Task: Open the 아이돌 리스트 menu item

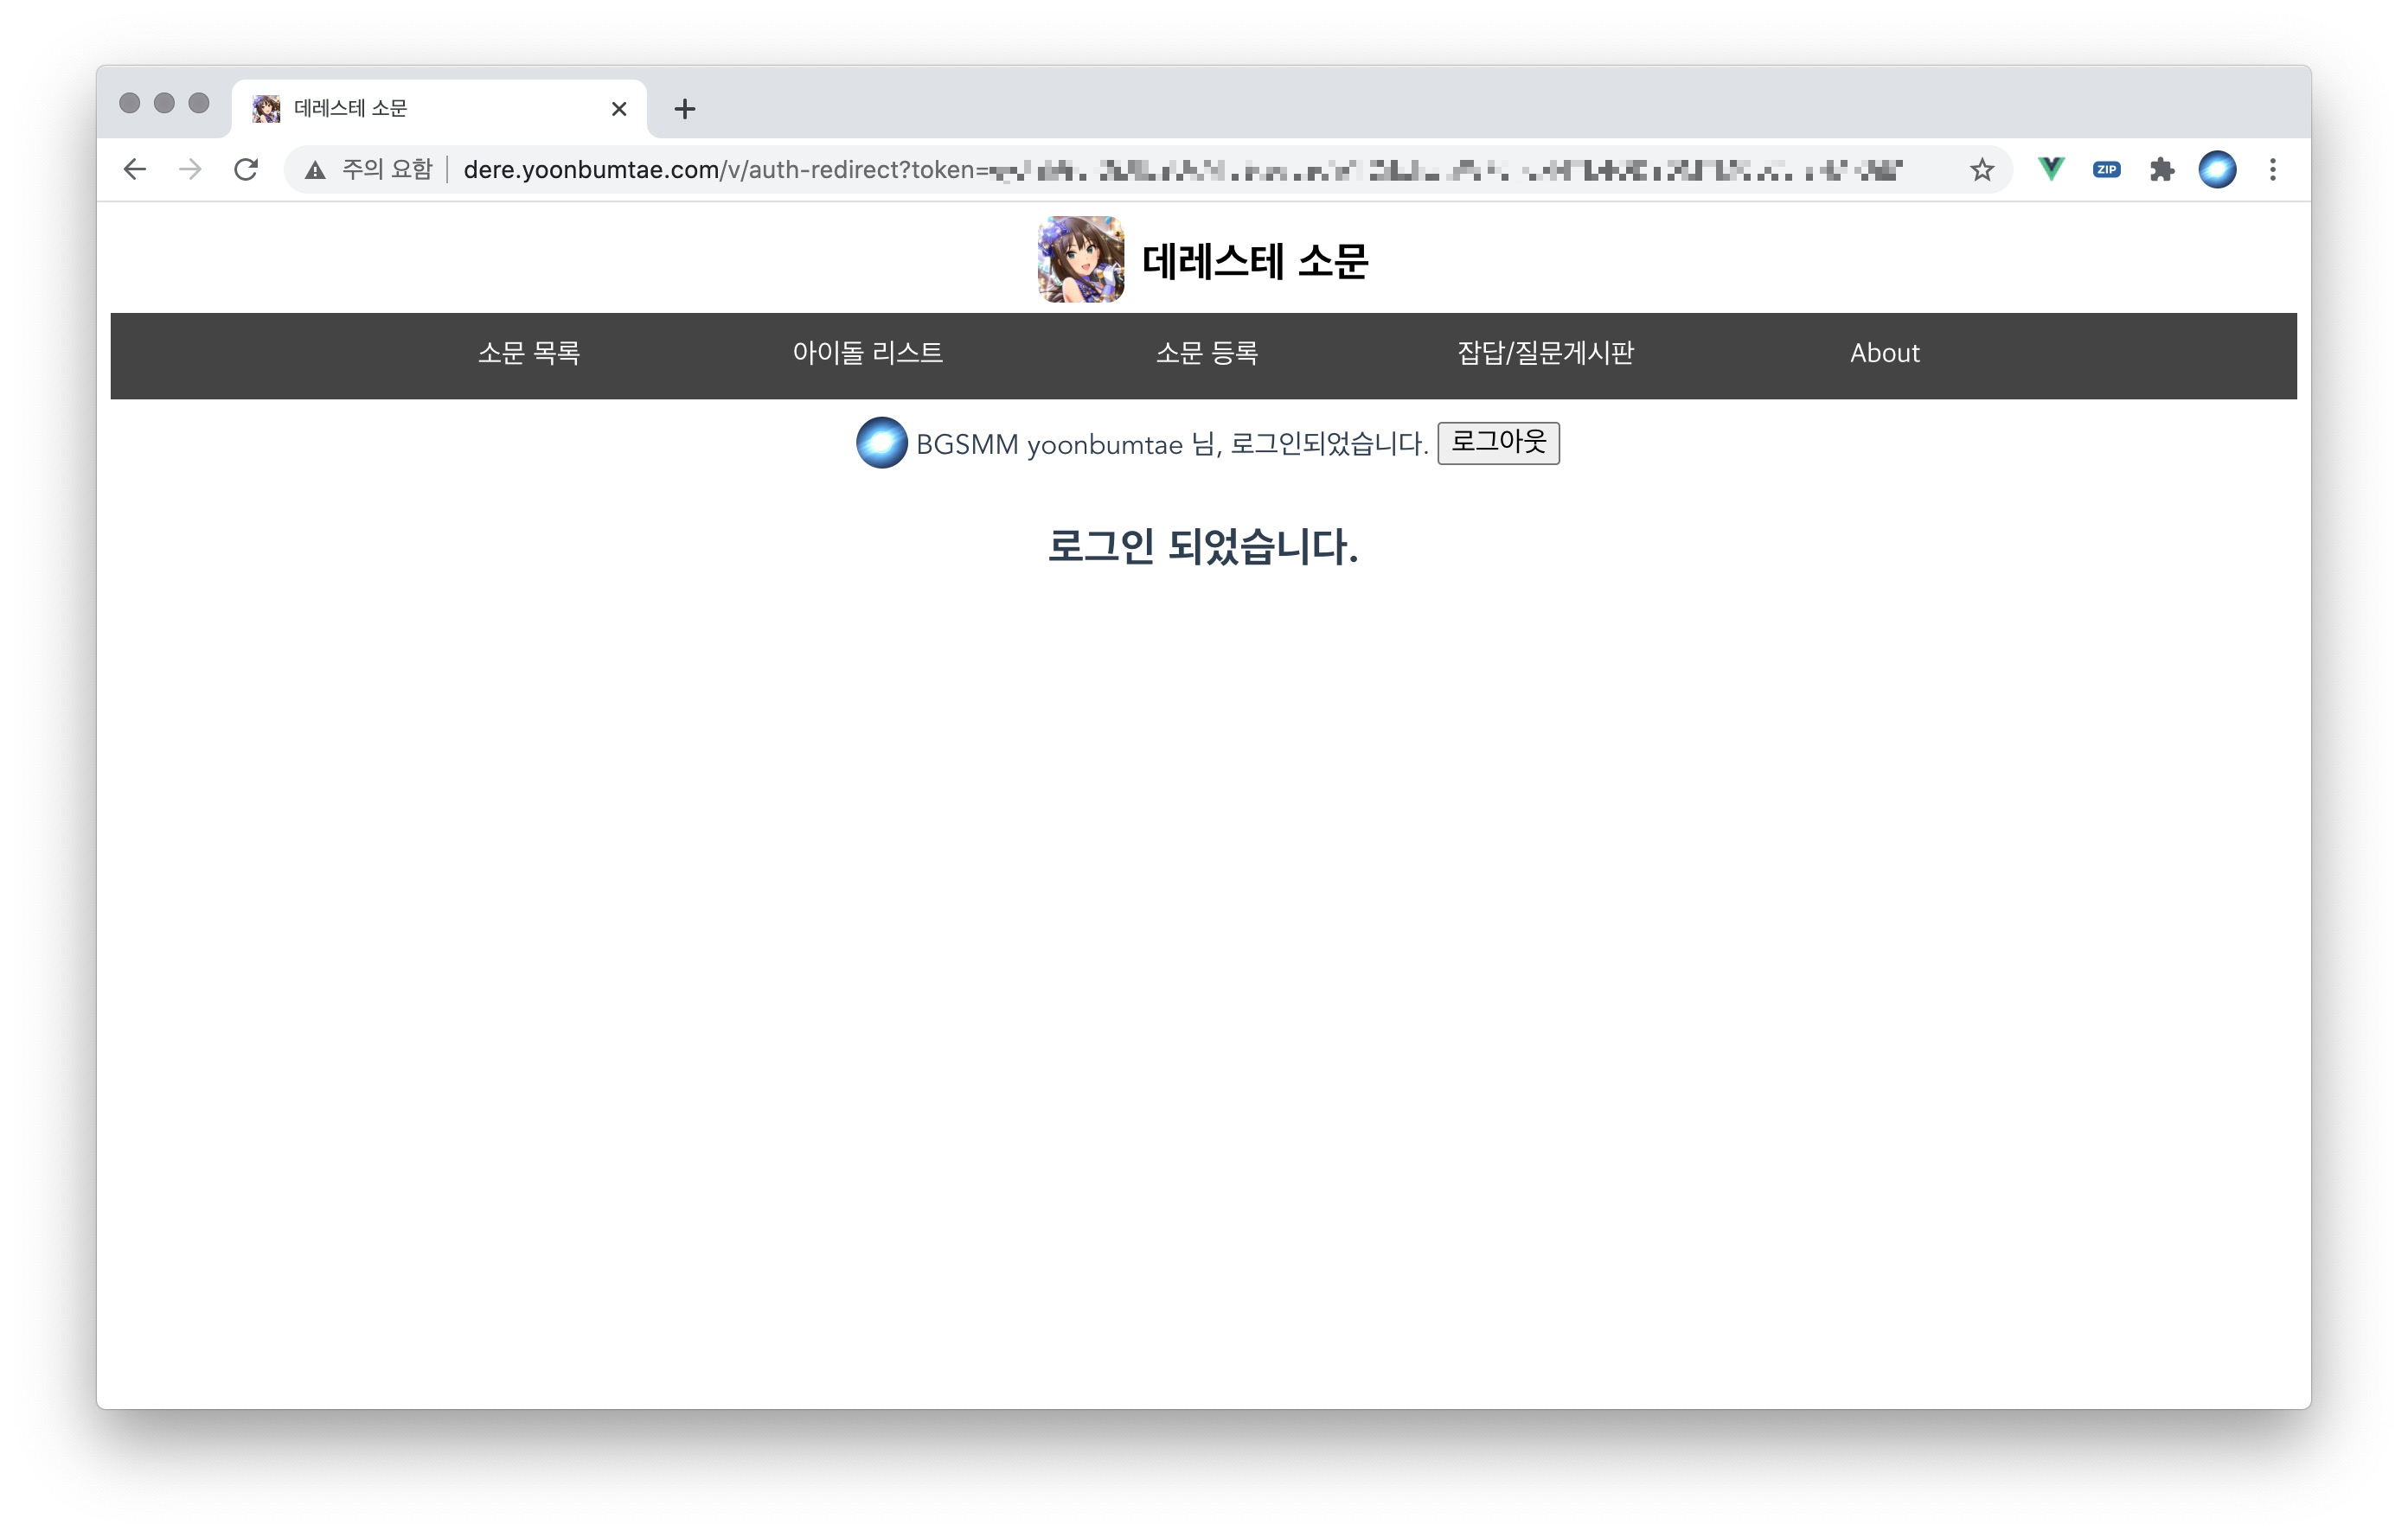Action: [867, 354]
